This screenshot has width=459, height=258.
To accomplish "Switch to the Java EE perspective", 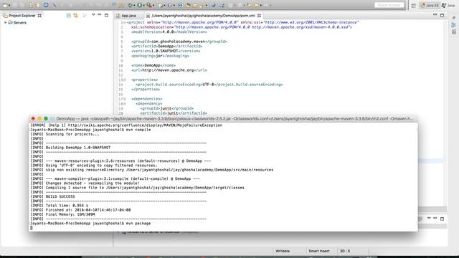I will tap(430, 5).
